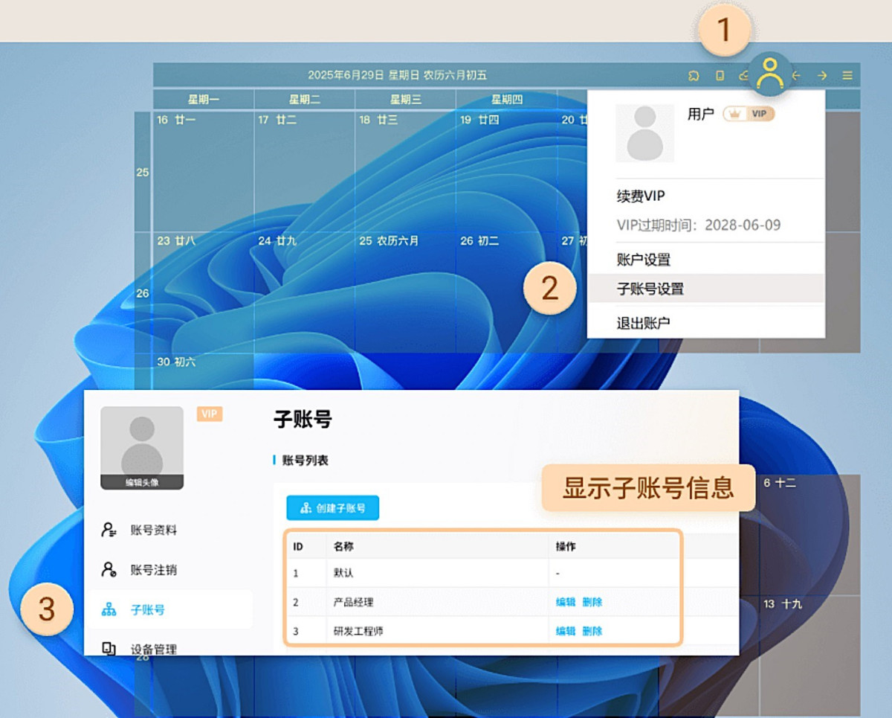Click the mobile phone icon in the toolbar
The image size is (892, 718).
point(720,74)
